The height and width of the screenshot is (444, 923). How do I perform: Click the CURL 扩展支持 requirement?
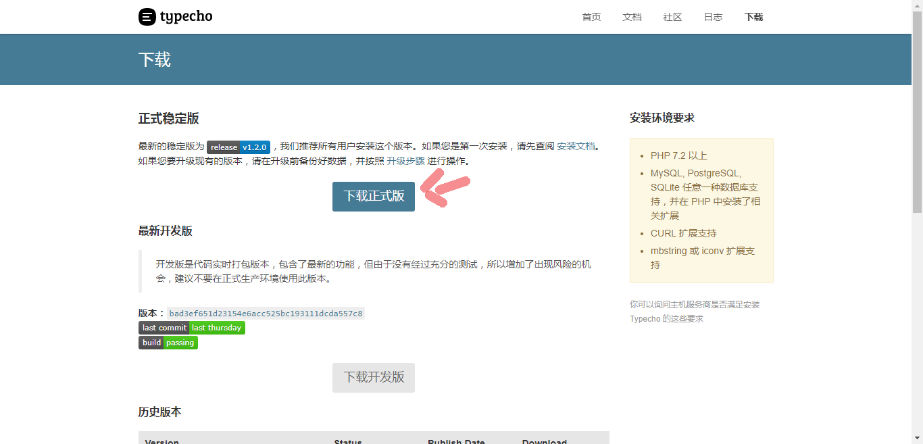coord(684,233)
